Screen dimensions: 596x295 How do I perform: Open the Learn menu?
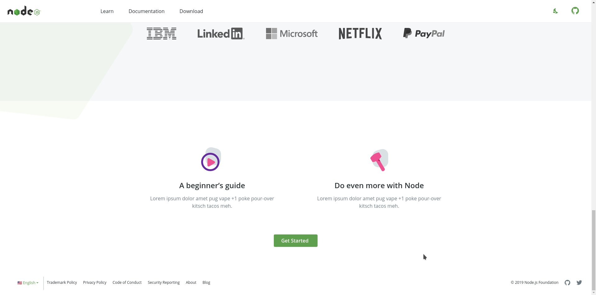coord(107,11)
